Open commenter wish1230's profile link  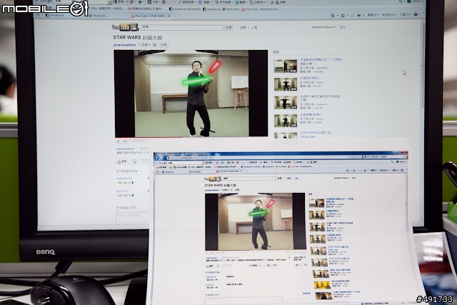pyautogui.click(x=122, y=191)
